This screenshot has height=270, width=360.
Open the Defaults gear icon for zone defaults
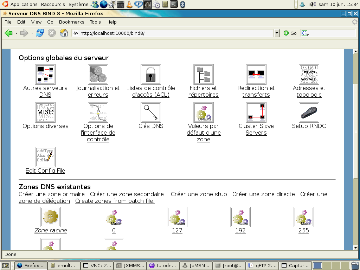[204, 112]
